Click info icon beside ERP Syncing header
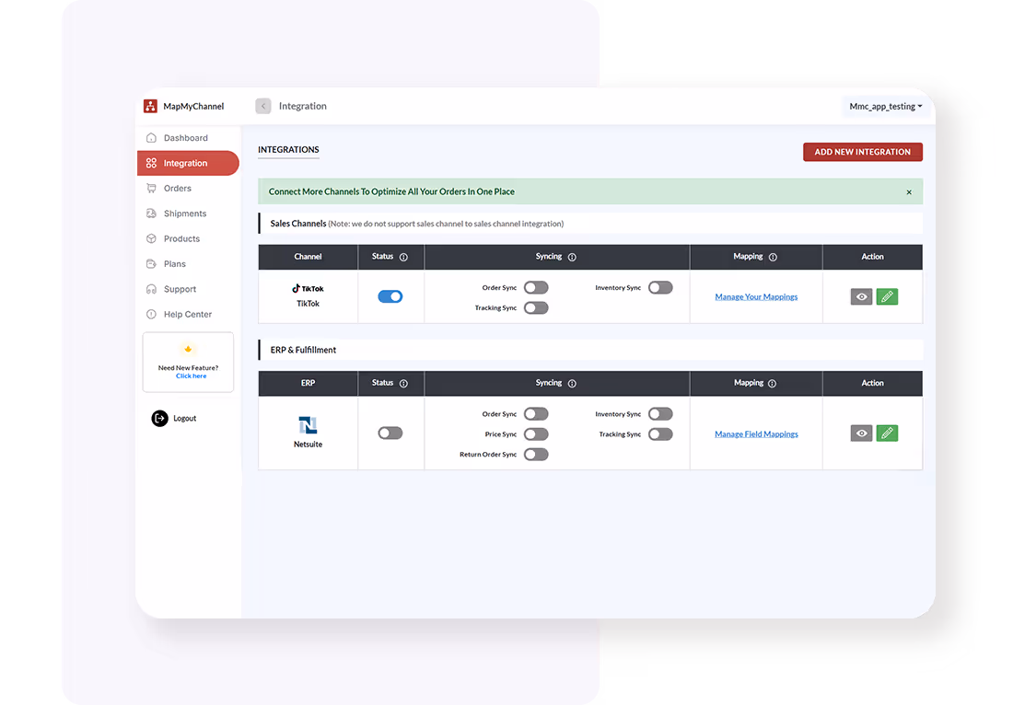1013x705 pixels. coord(572,384)
